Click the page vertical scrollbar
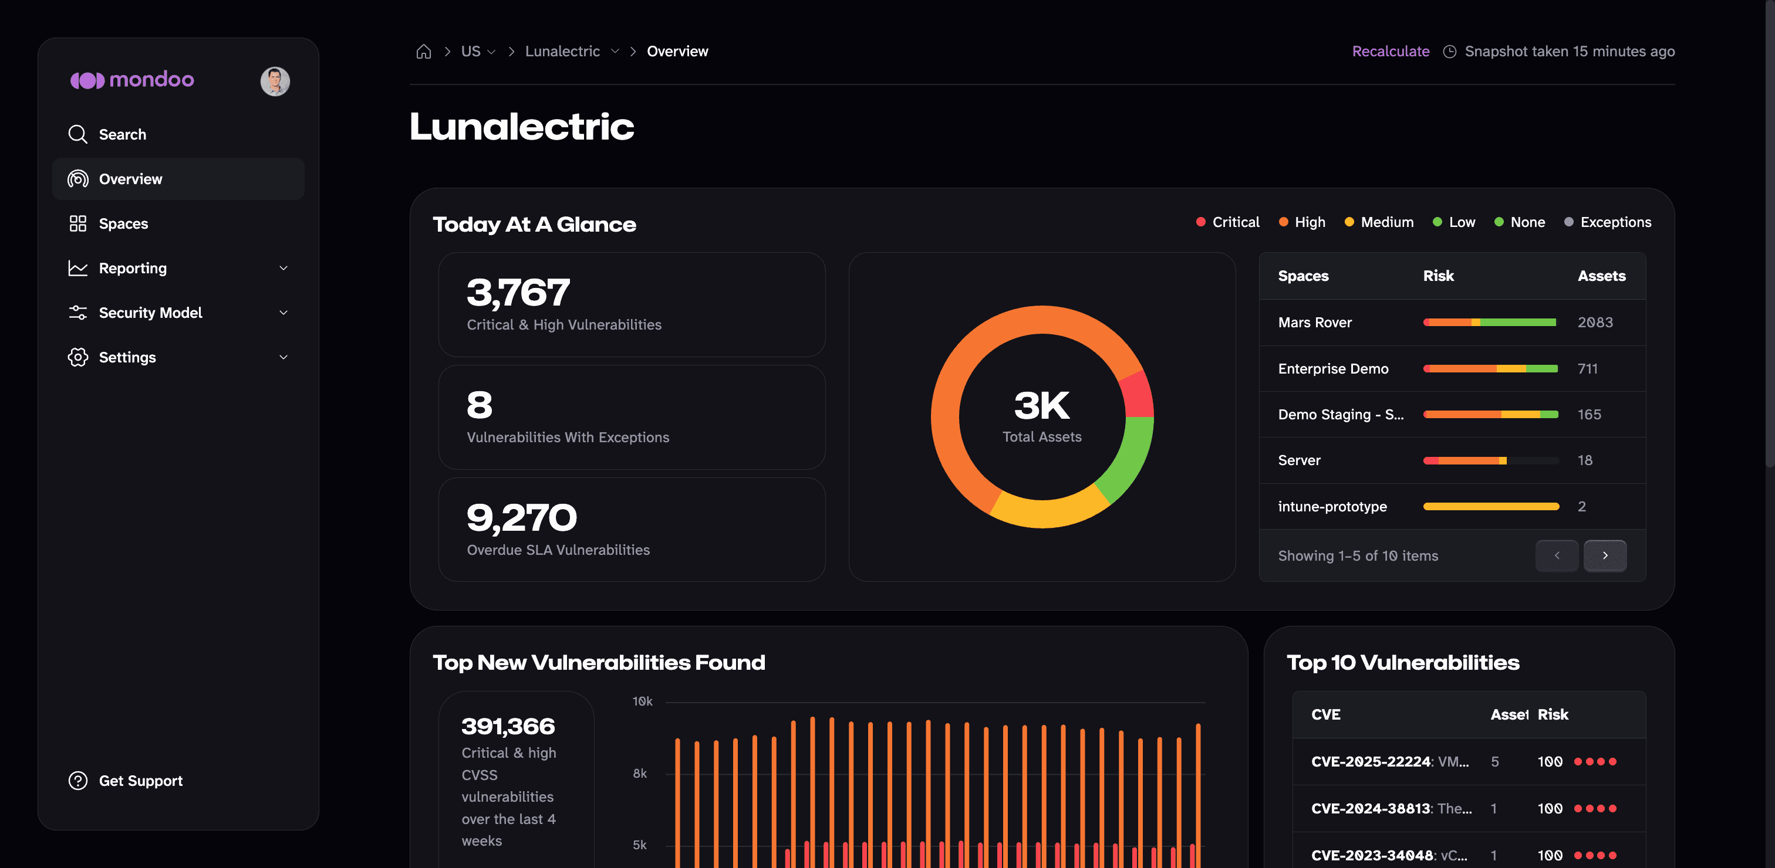This screenshot has width=1775, height=868. click(1770, 234)
